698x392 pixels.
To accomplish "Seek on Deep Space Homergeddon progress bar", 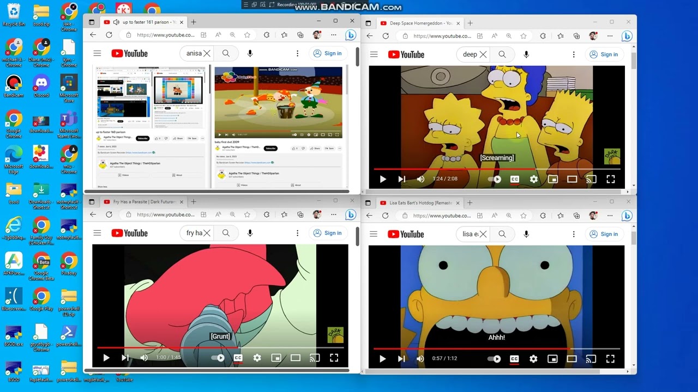I will 497,169.
